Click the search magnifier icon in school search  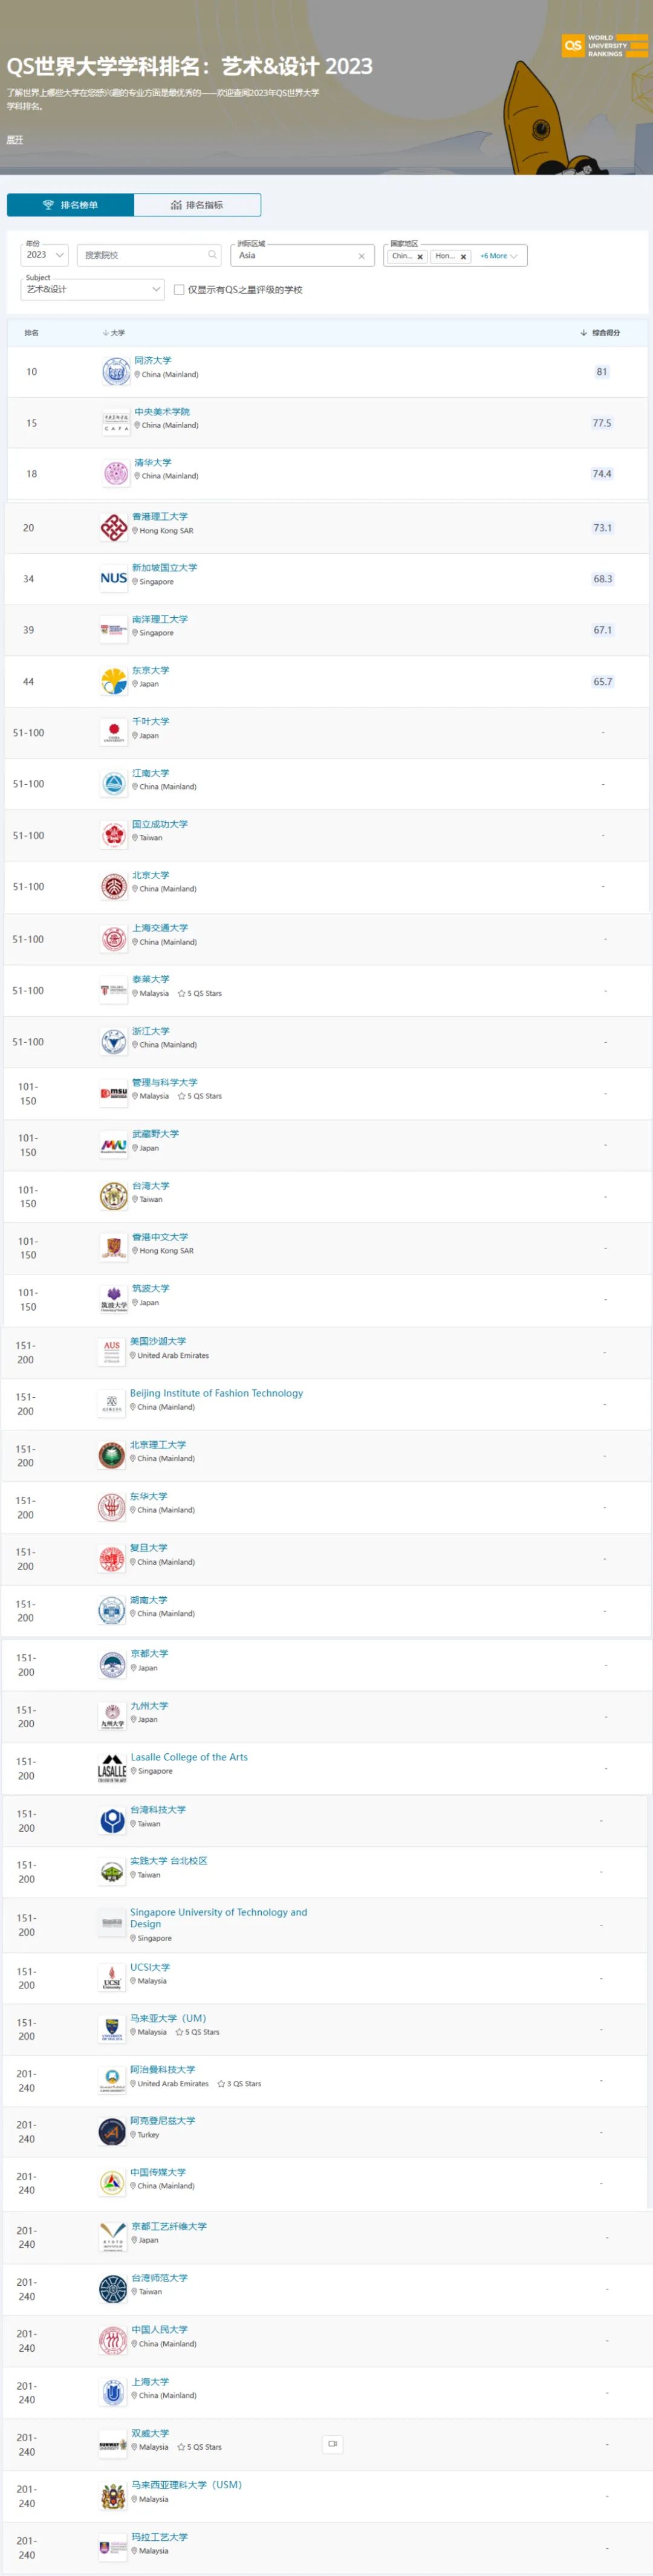[212, 255]
